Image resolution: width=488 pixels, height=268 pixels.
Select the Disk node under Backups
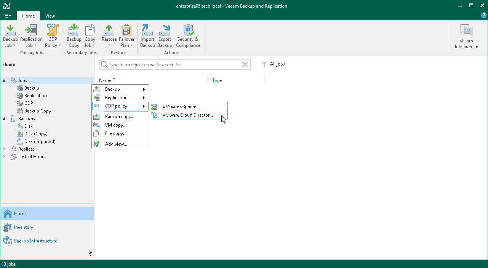tap(29, 126)
